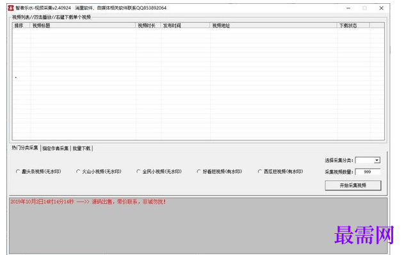Screen dimensions: 406x255
Task: Click the red log message text
Action: 88,202
